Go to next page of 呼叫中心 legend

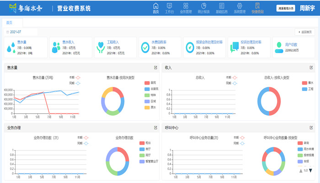point(310,171)
